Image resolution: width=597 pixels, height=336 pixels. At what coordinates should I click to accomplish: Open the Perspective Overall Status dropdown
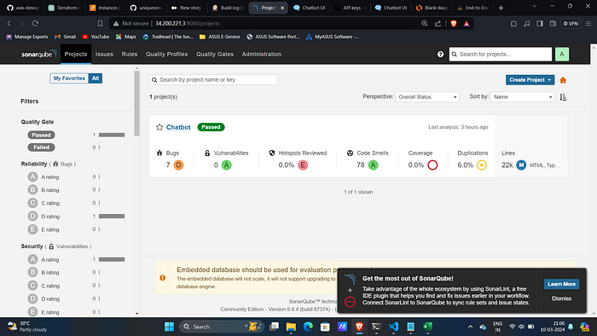click(x=427, y=96)
